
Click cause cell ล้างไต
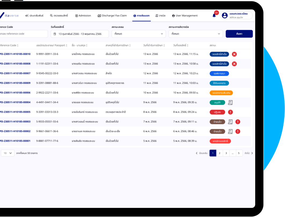point(109,73)
